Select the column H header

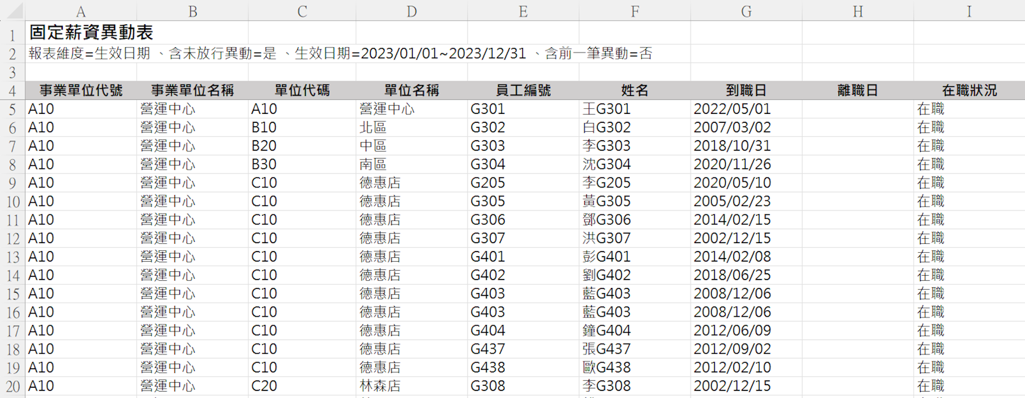[x=858, y=11]
